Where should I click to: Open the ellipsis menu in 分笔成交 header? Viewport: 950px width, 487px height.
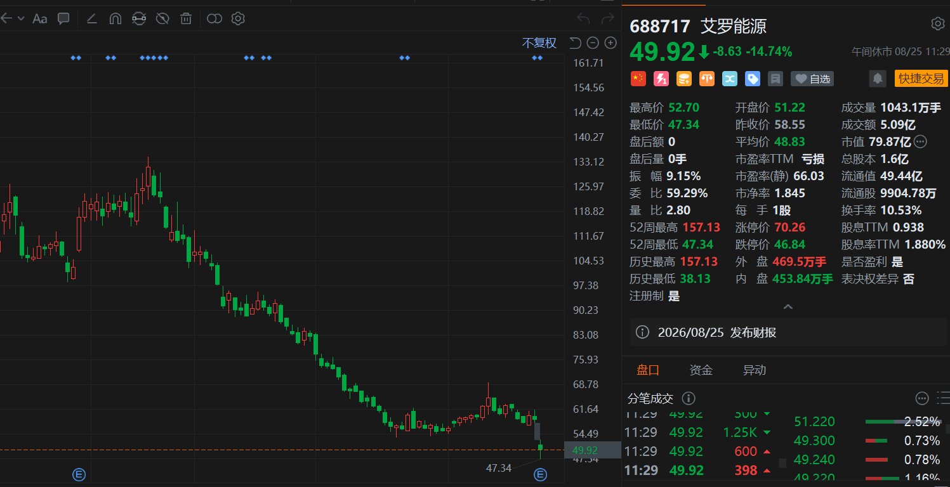click(x=922, y=398)
